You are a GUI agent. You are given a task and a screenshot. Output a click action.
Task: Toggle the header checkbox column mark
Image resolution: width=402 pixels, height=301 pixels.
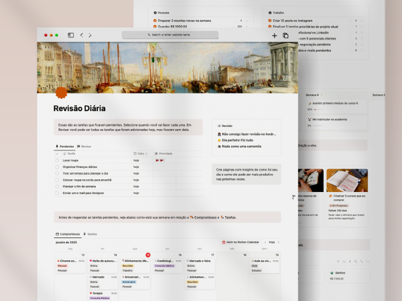tap(57, 154)
